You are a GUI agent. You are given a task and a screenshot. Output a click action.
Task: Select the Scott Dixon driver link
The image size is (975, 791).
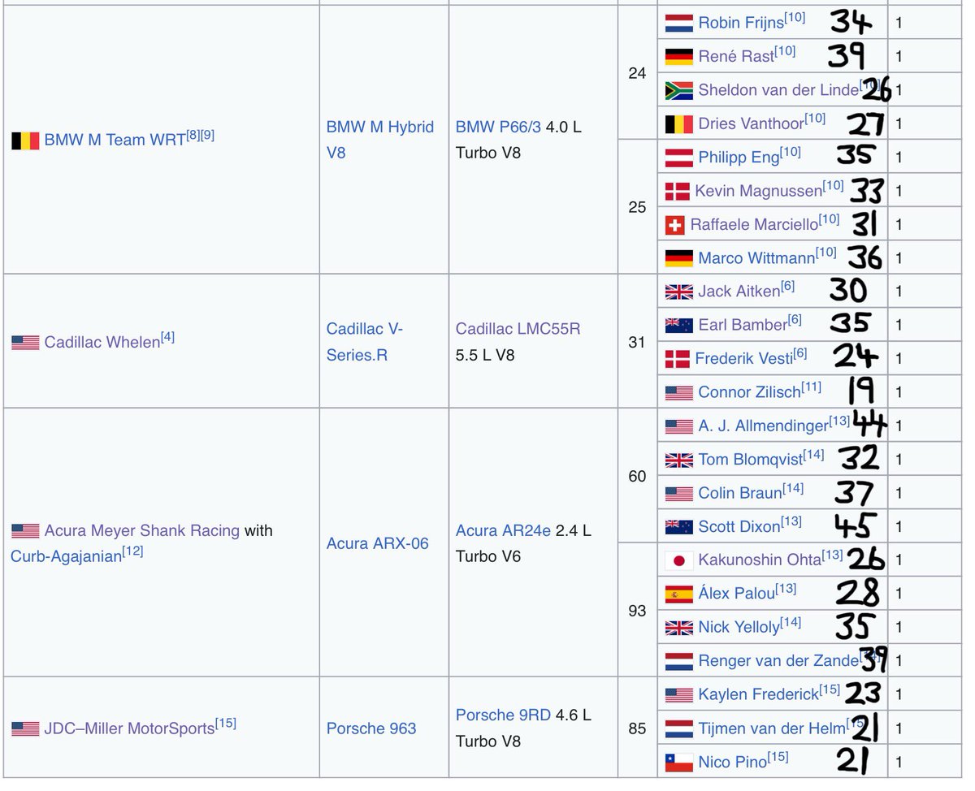(738, 525)
